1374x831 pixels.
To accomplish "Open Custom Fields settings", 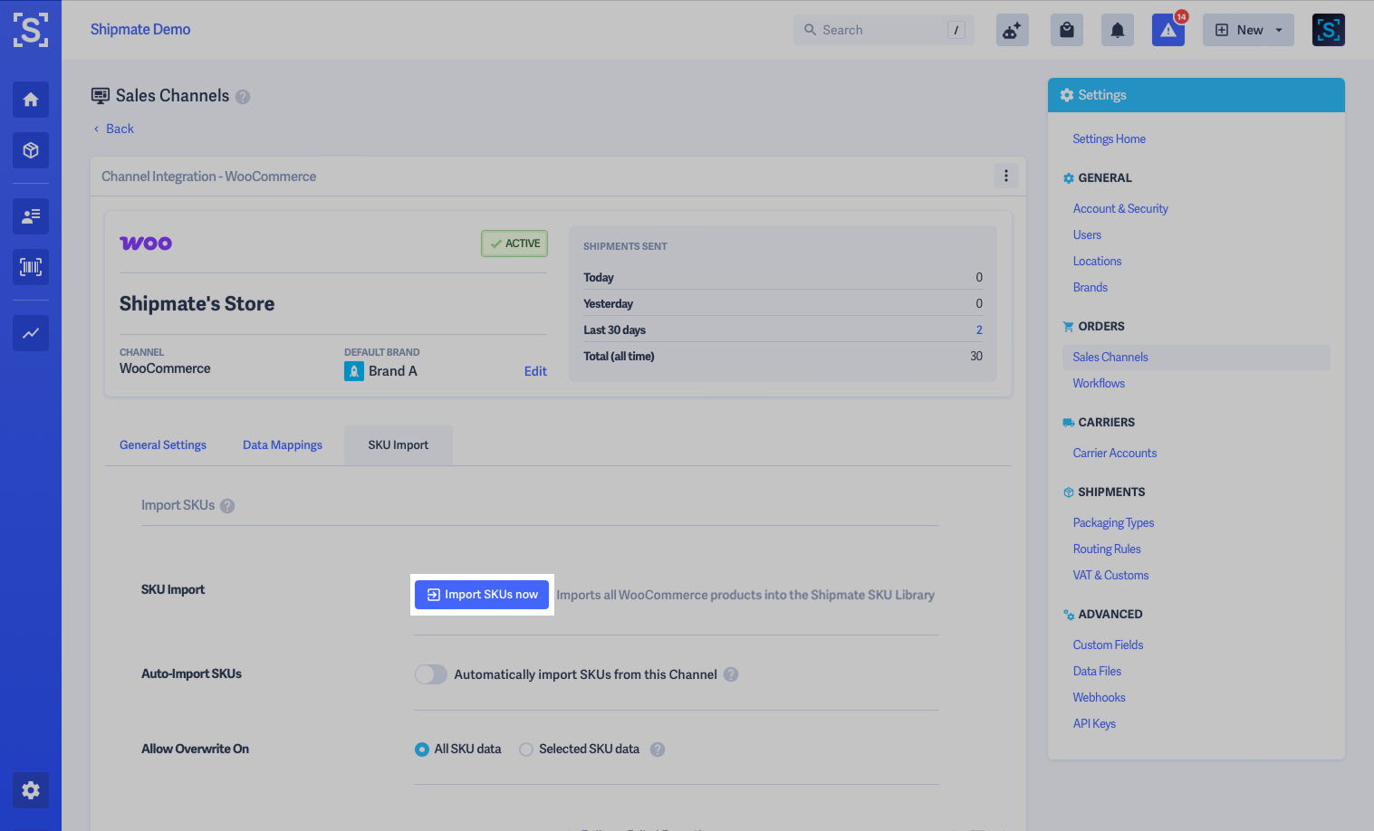I will pyautogui.click(x=1108, y=645).
